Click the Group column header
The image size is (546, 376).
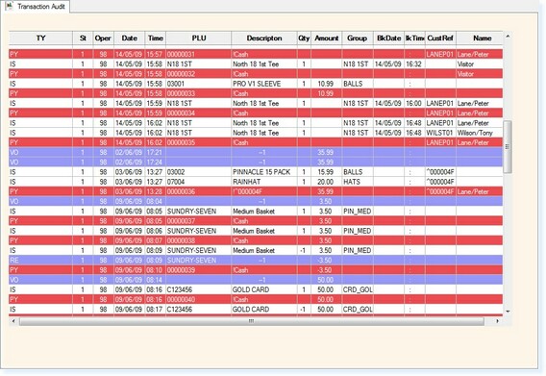[x=358, y=38]
